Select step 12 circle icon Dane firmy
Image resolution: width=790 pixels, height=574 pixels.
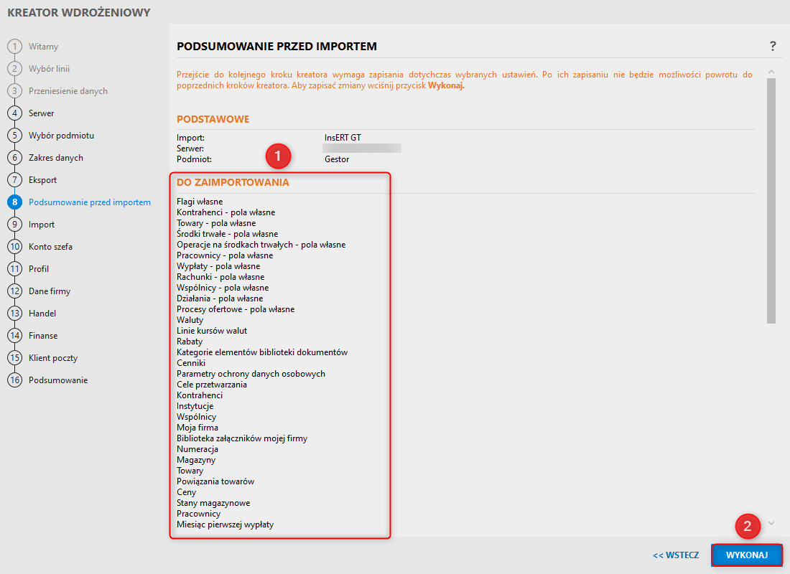[14, 291]
